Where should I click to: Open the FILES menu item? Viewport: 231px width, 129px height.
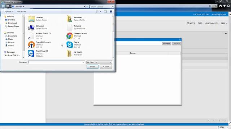coord(200,23)
